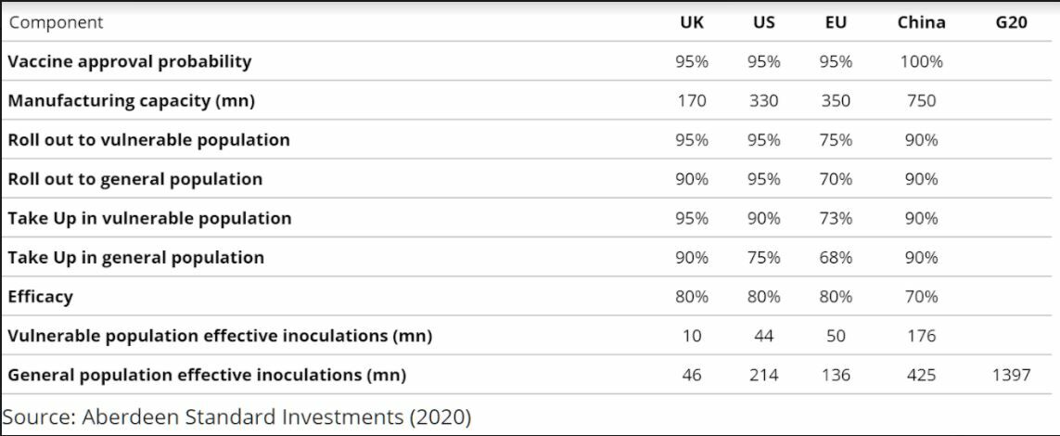Click Roll out to vulnerable population label
This screenshot has height=436, width=1060.
point(148,140)
